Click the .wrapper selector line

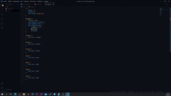tap(29, 19)
